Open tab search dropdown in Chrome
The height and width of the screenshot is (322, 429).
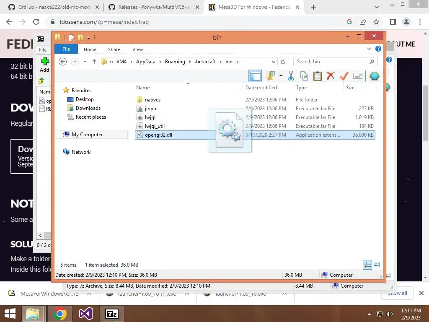(377, 7)
